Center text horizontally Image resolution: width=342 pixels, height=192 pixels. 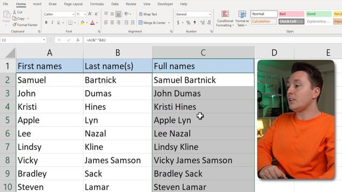[112, 22]
